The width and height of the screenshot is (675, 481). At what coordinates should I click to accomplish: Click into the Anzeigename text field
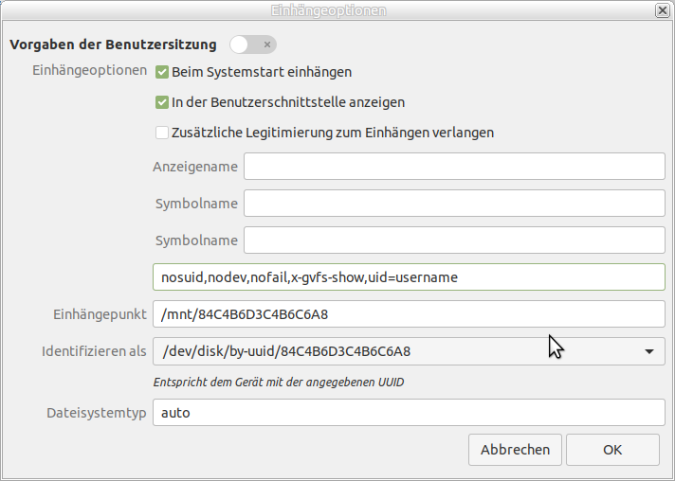(454, 167)
